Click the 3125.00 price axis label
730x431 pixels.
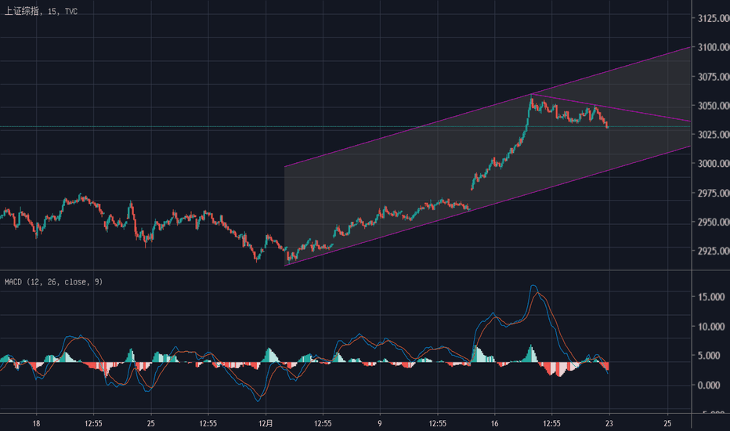pos(714,18)
